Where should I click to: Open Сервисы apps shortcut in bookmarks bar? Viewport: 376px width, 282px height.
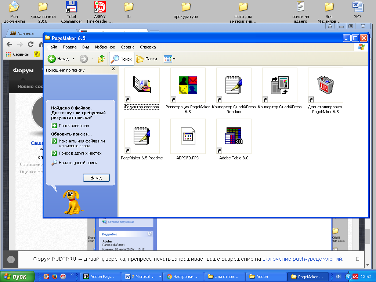click(17, 54)
